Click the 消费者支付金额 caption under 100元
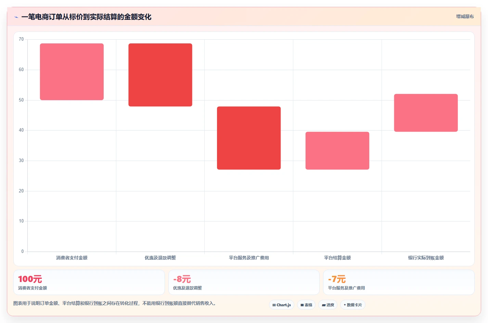The image size is (488, 323). pyautogui.click(x=33, y=288)
